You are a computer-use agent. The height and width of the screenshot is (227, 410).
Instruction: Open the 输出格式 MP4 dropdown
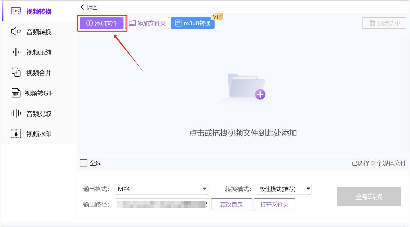pyautogui.click(x=162, y=189)
